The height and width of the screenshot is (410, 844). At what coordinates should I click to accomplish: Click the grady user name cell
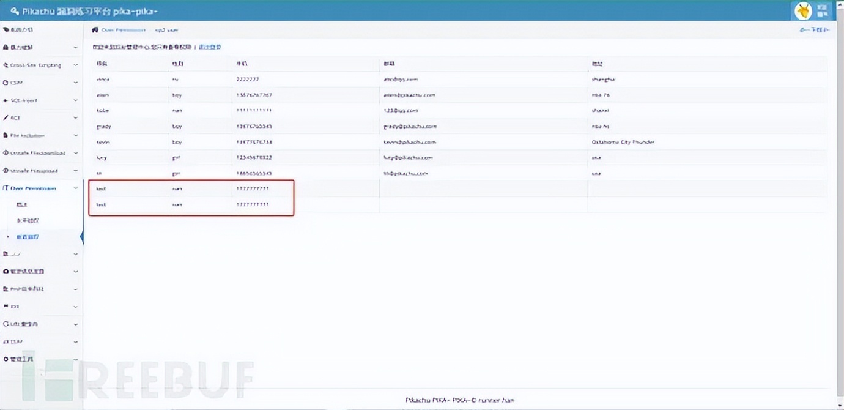point(103,126)
